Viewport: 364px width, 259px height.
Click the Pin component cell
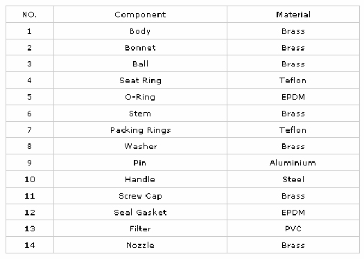click(x=140, y=163)
